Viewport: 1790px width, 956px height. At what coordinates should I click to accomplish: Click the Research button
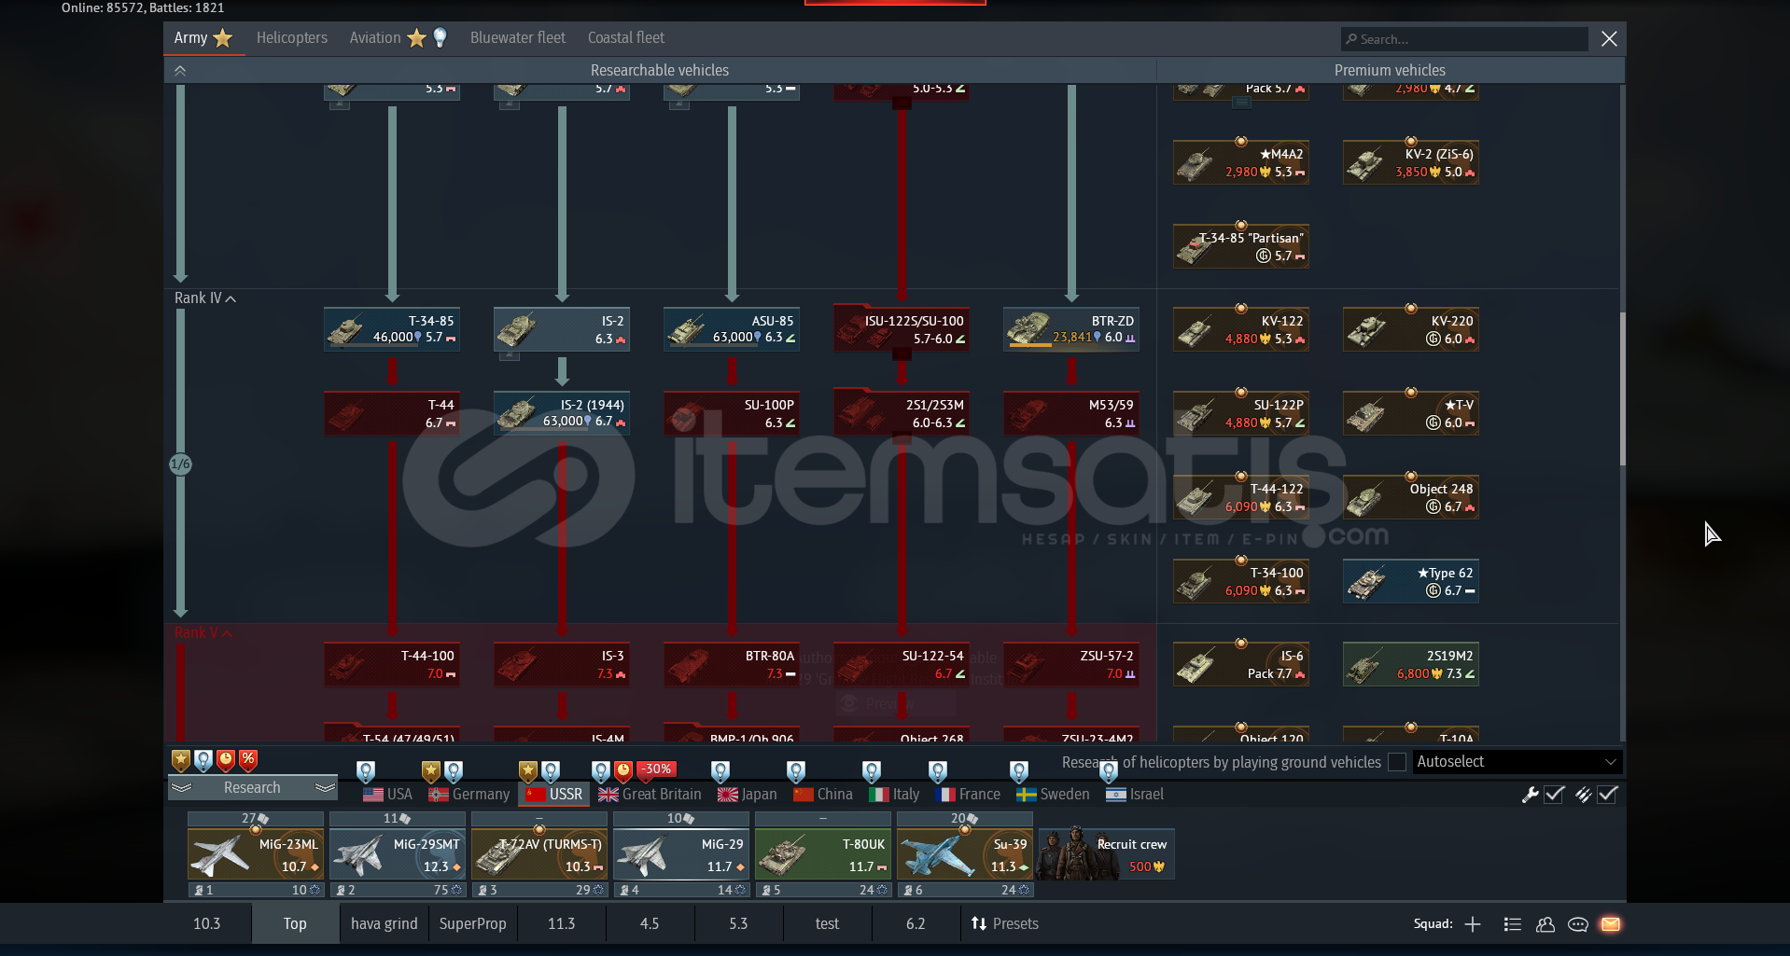pos(252,788)
